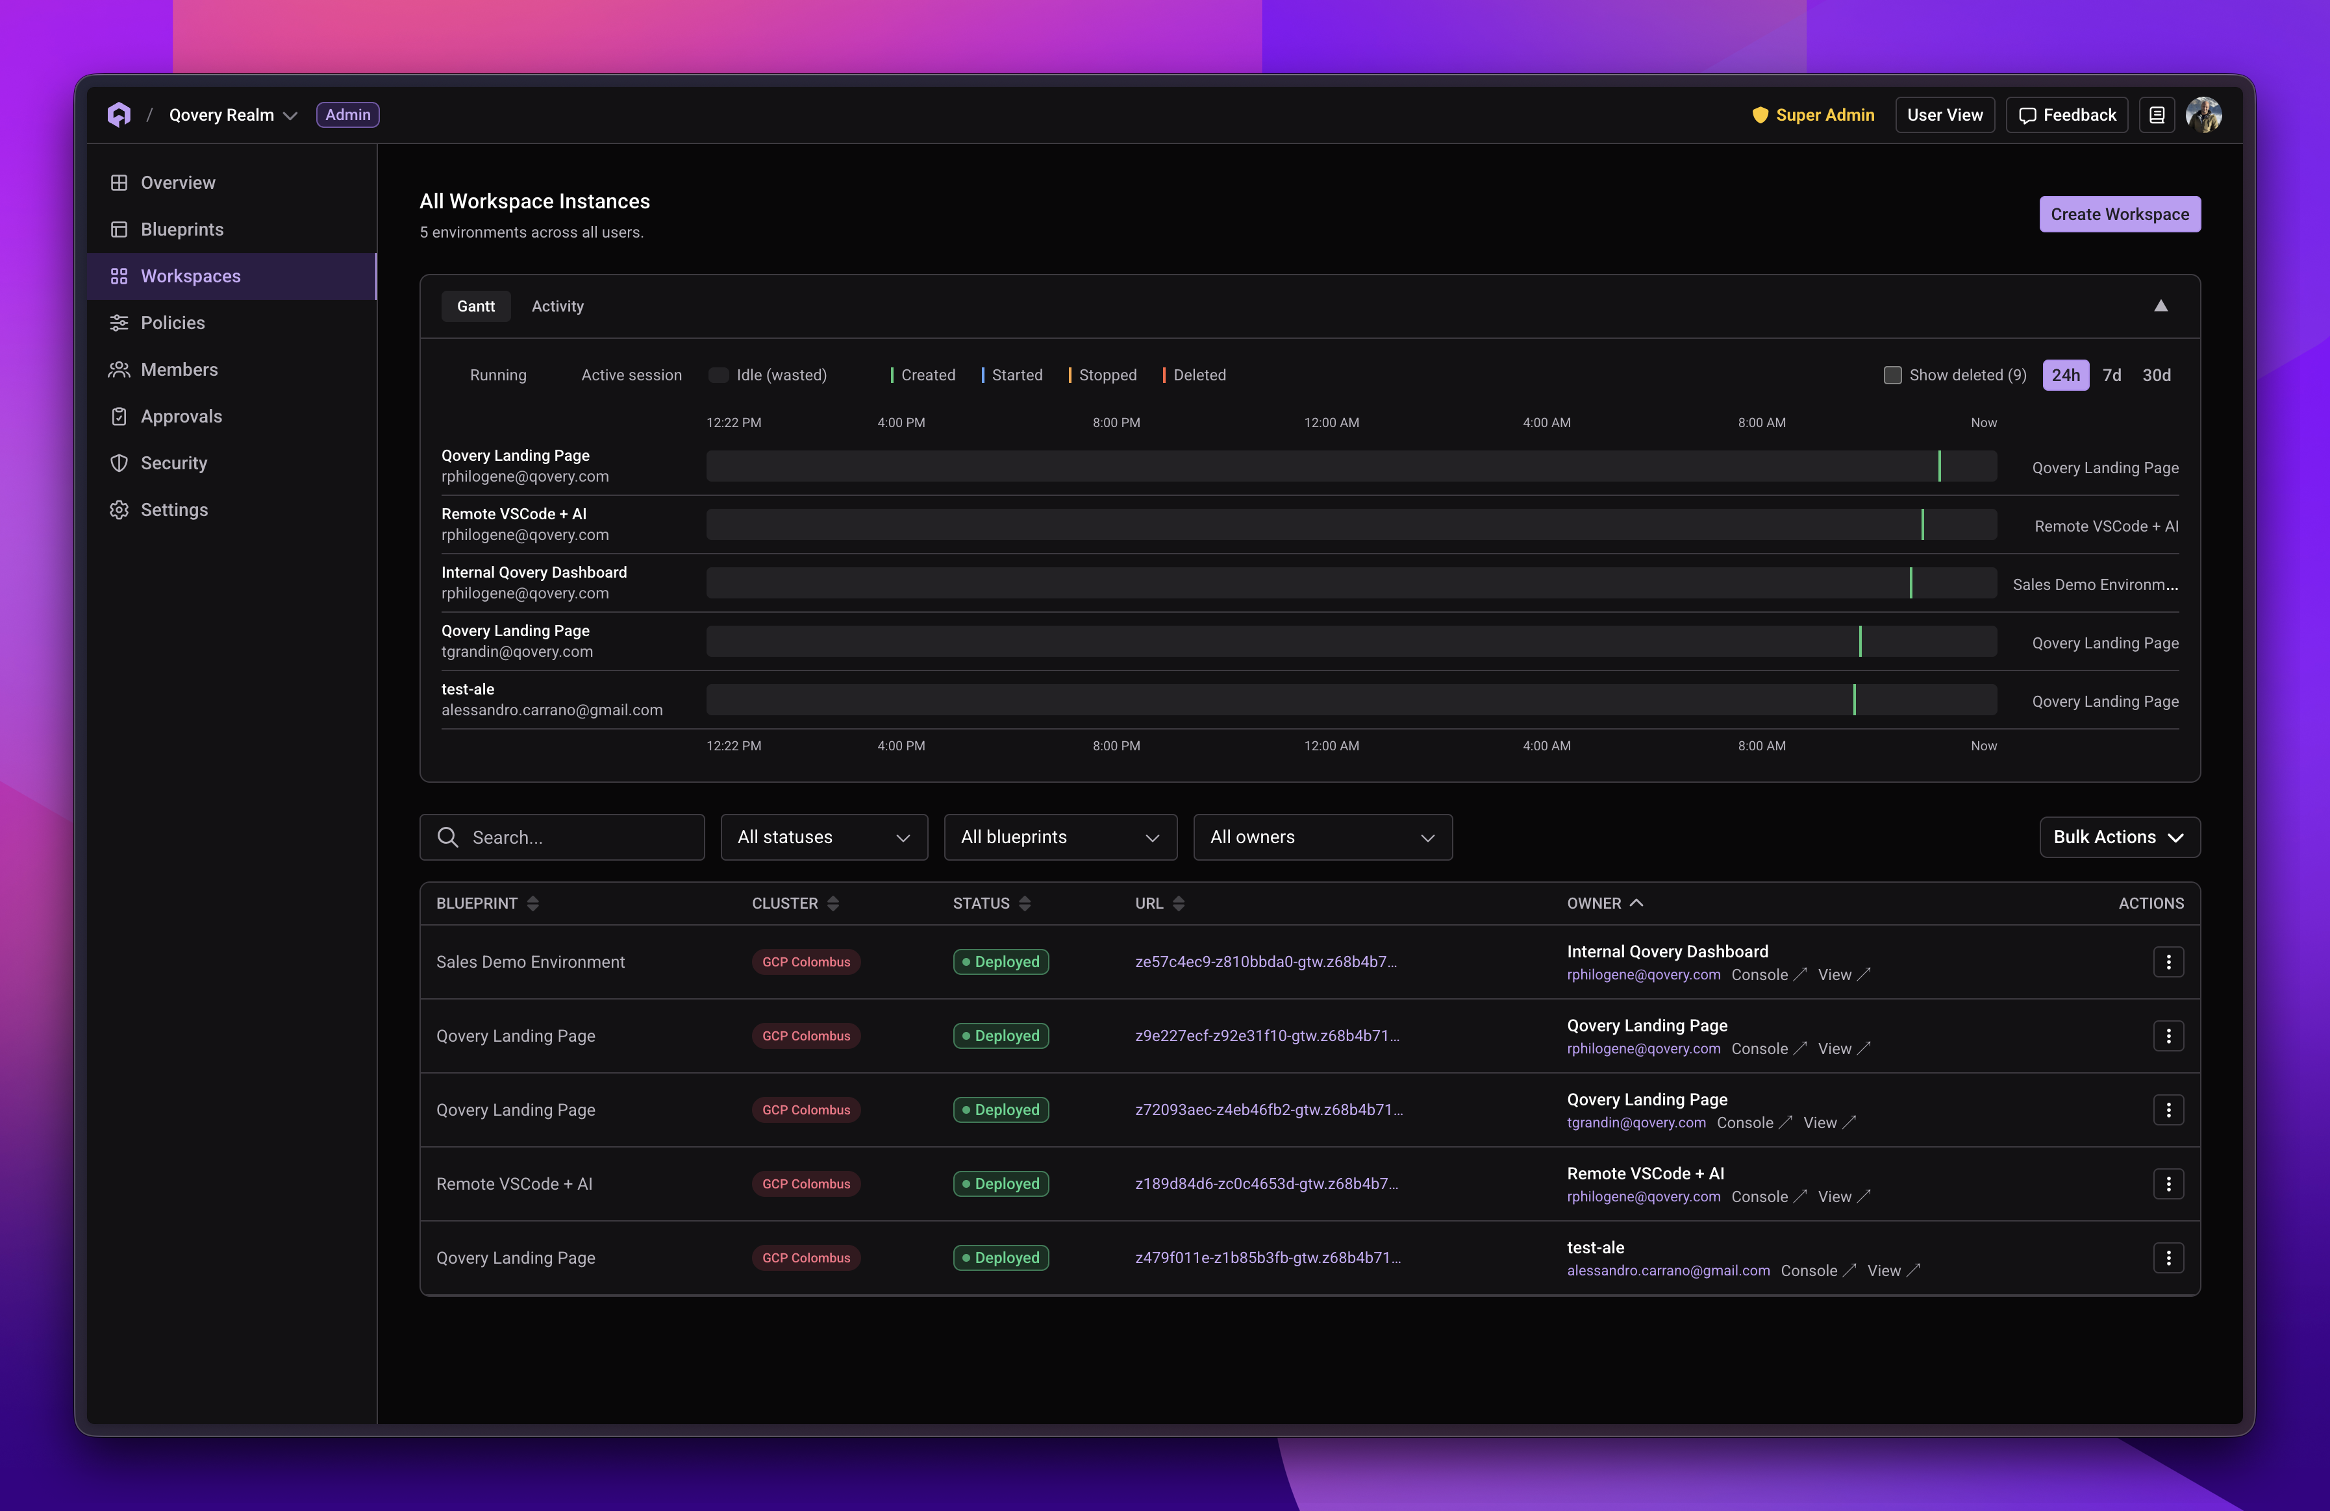This screenshot has height=1511, width=2330.
Task: Open the All statuses dropdown
Action: click(824, 838)
